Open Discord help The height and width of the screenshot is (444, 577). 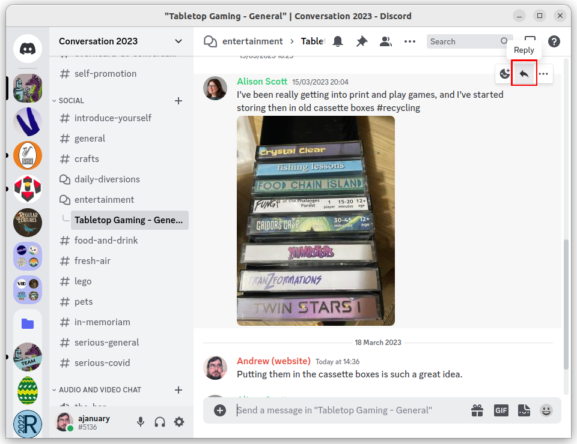pyautogui.click(x=554, y=41)
